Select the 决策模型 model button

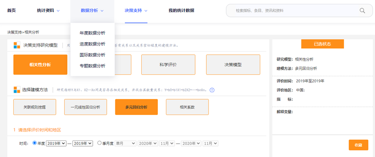[x=233, y=65]
